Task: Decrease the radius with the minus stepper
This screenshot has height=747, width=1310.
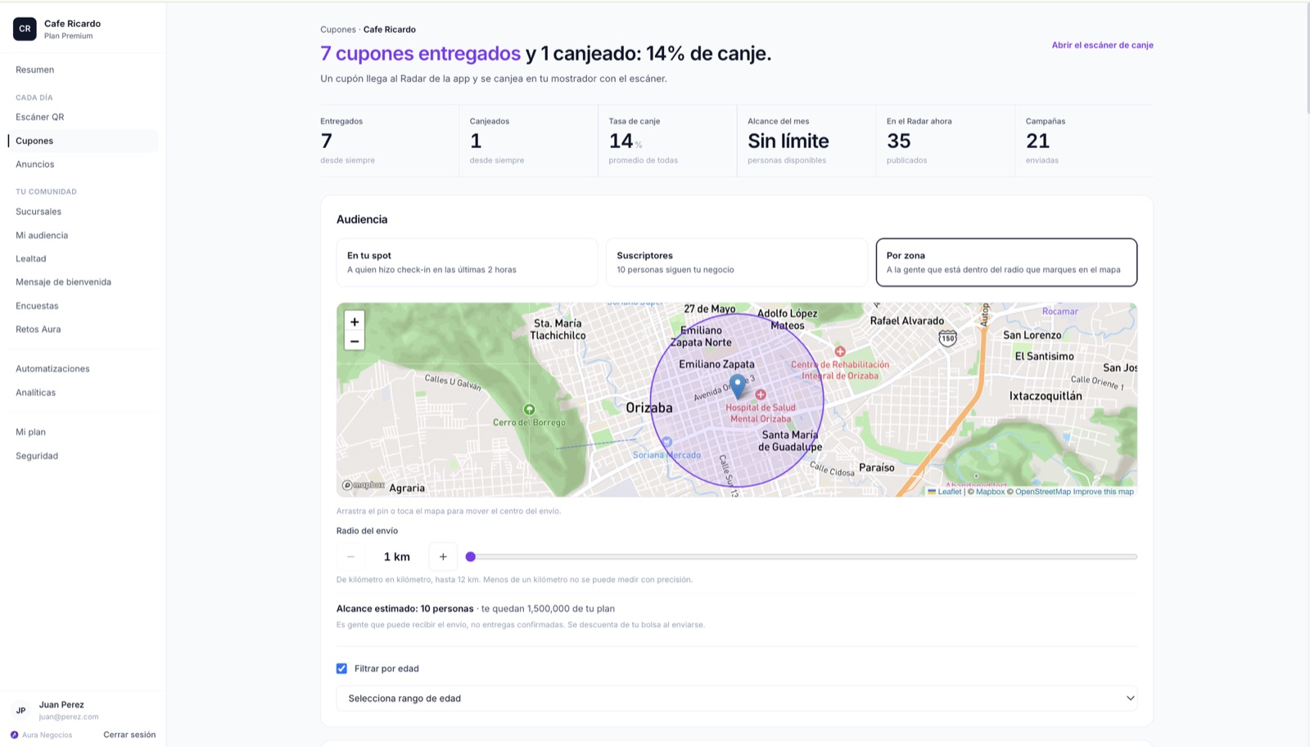Action: pos(350,556)
